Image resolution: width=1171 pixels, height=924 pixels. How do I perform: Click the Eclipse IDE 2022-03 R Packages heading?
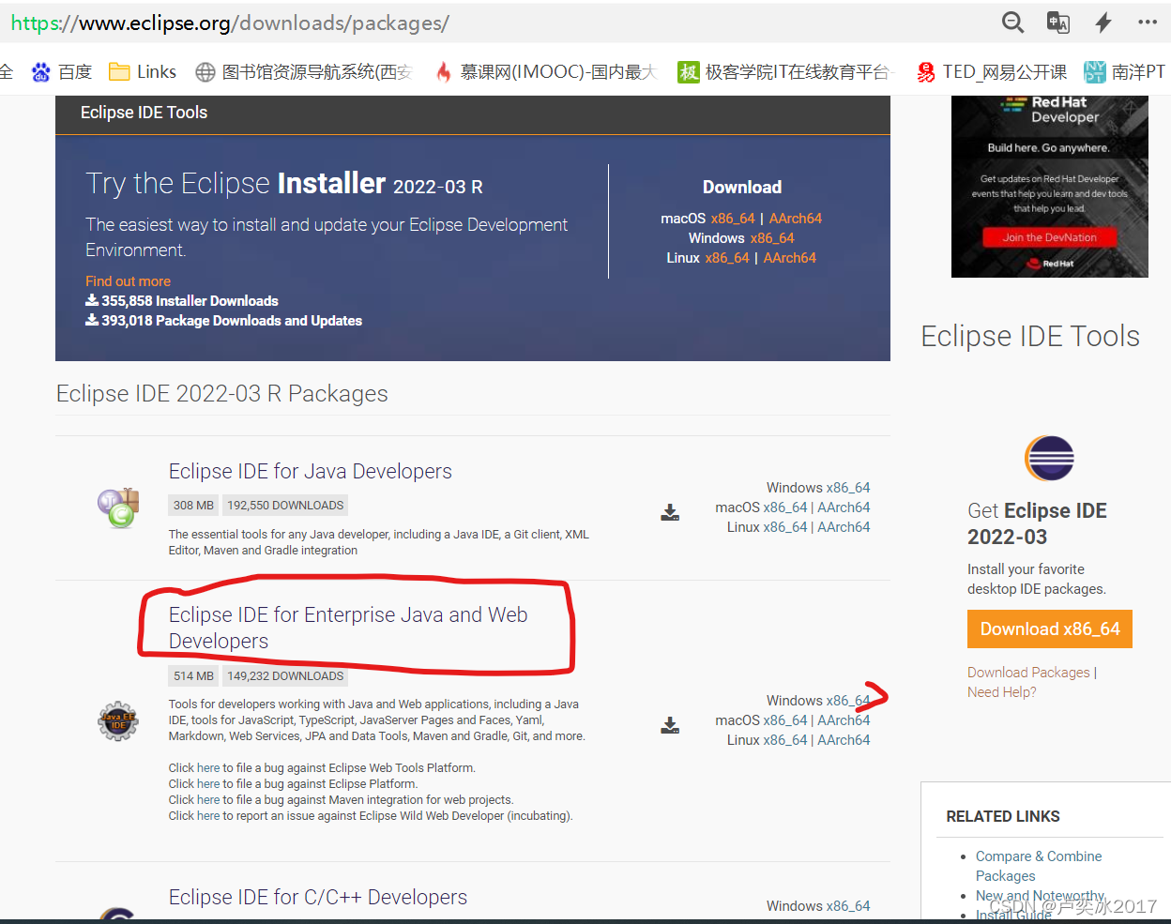[222, 394]
